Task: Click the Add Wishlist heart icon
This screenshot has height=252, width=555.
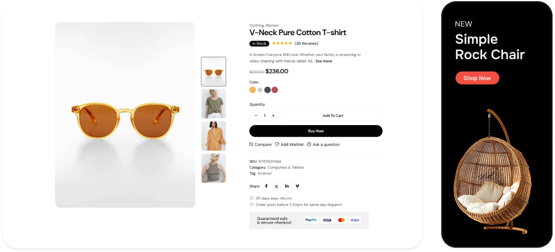Action: 277,144
